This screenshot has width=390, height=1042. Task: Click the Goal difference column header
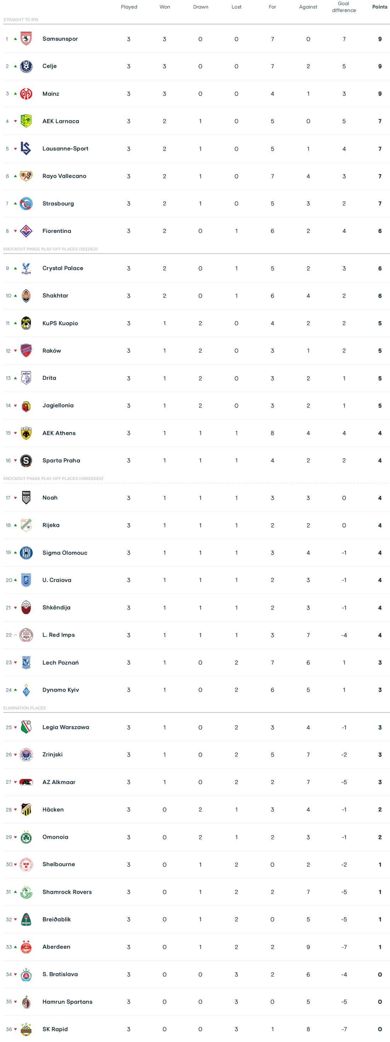(344, 7)
